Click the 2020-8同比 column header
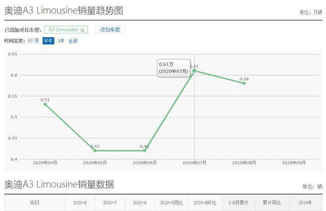The height and width of the screenshot is (211, 326). coord(172,203)
